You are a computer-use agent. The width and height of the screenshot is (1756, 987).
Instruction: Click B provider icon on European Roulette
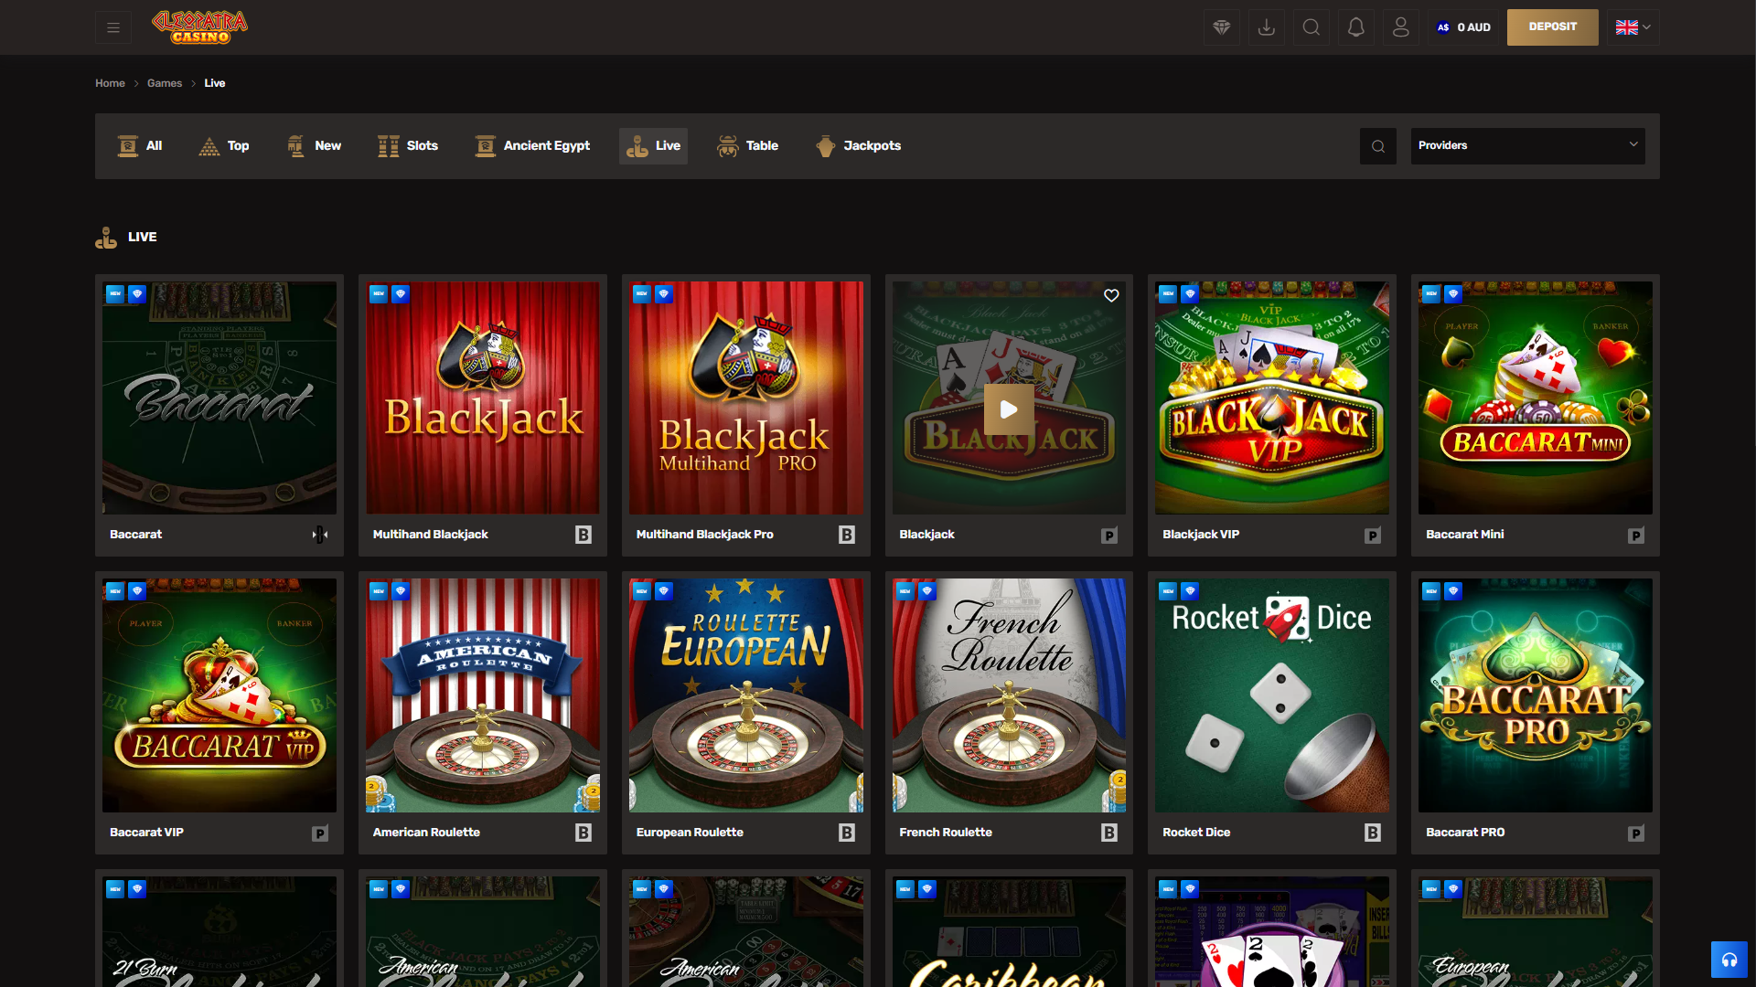click(x=847, y=833)
